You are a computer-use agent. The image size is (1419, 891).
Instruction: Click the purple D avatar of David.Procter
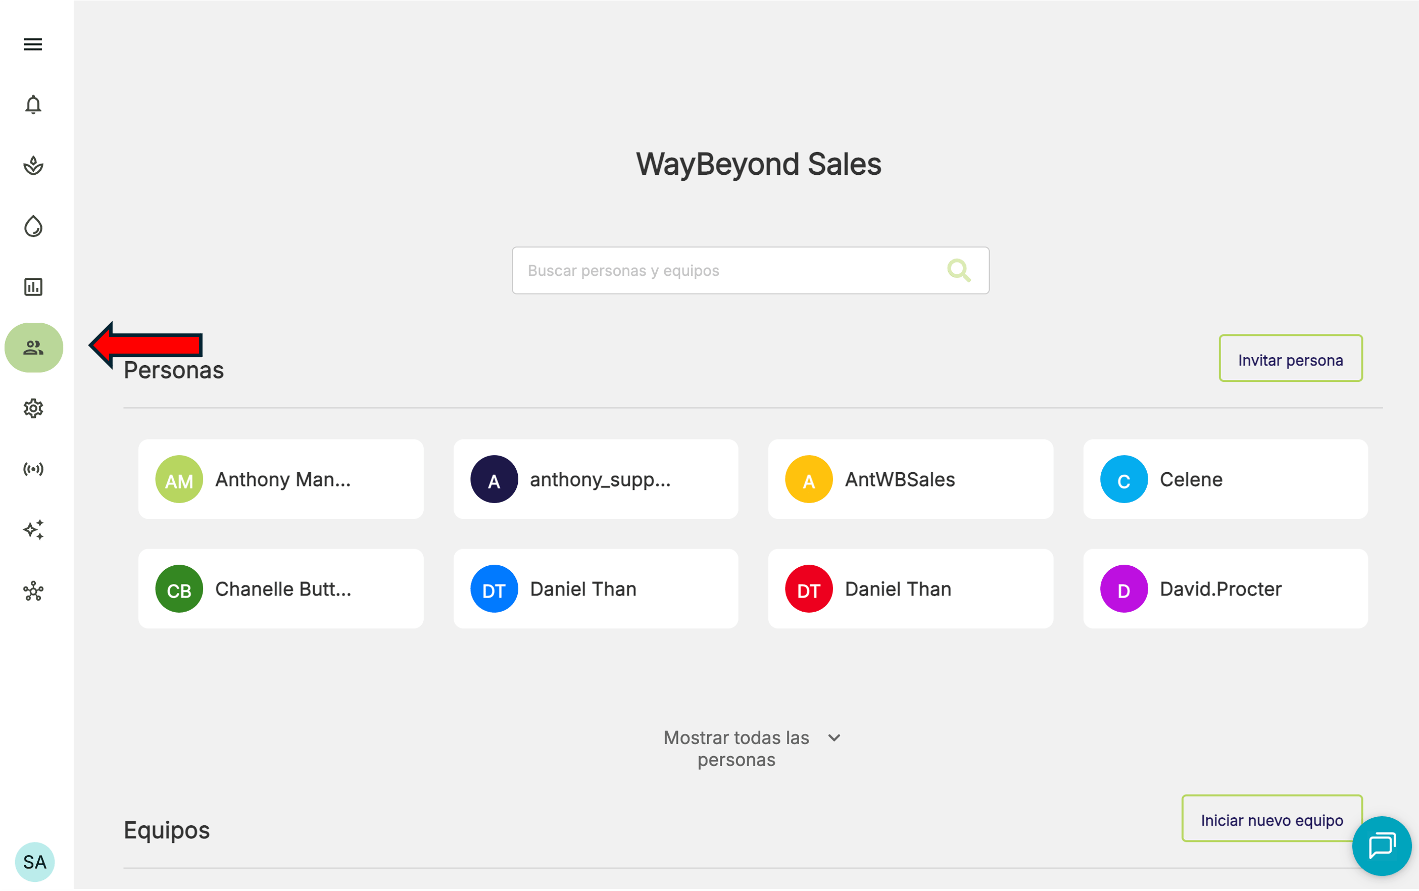[1124, 589]
